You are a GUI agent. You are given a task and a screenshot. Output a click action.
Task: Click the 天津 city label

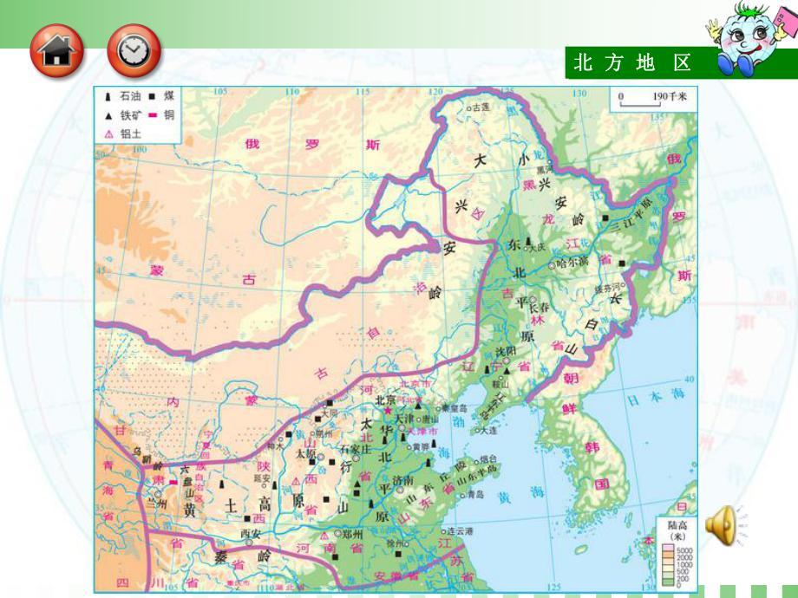coord(404,418)
